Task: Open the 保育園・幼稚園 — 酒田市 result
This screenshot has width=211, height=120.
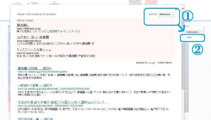Action: pos(35,68)
